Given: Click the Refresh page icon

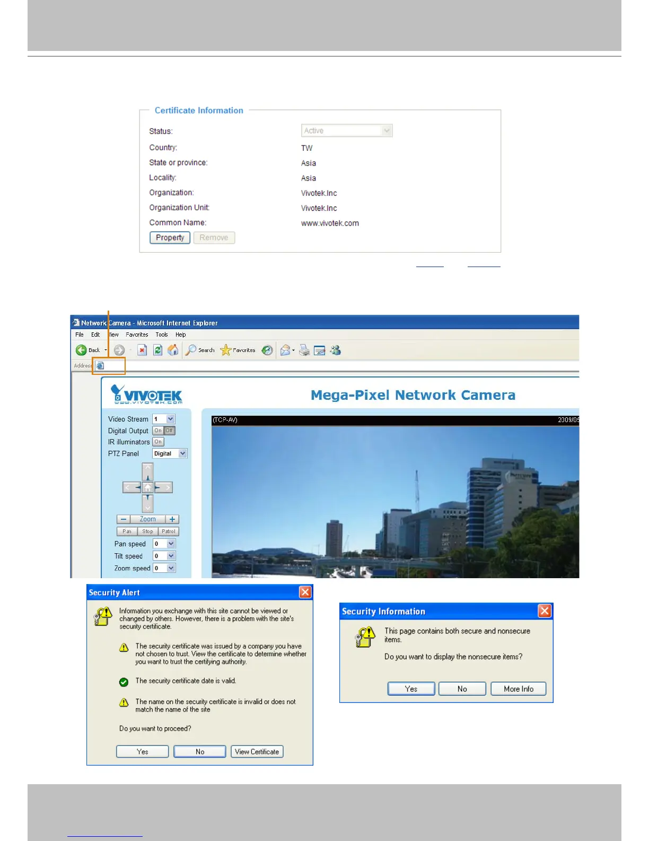Looking at the screenshot, I should pos(157,350).
